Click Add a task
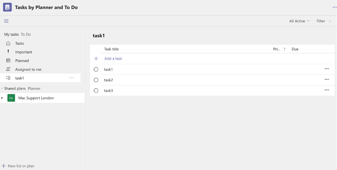Screen dimensions: 337x170 tap(113, 59)
